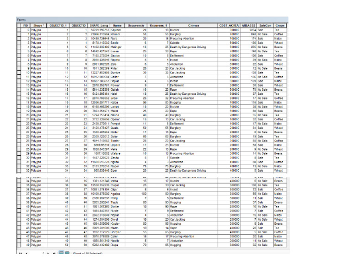Click the Occurenc_1 column header

[x=158, y=26]
